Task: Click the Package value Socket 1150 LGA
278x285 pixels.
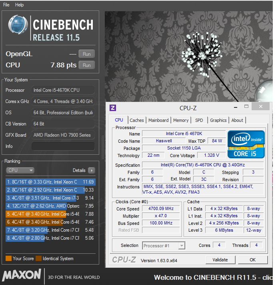Action: [x=184, y=148]
